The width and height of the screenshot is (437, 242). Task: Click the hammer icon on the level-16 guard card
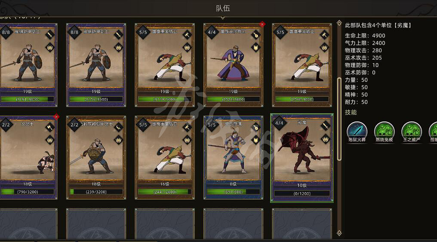click(x=187, y=127)
